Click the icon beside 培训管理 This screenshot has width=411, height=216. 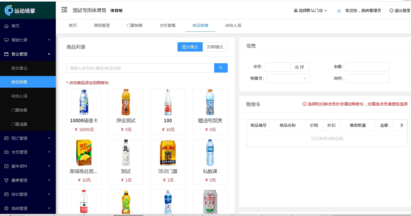(6, 194)
